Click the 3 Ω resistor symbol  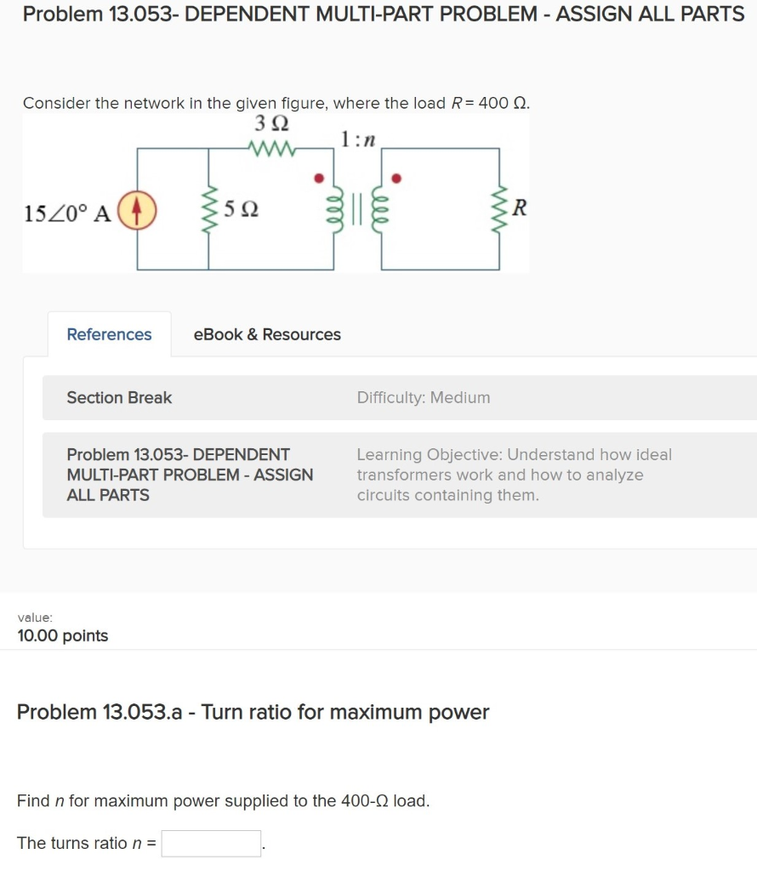click(x=272, y=149)
